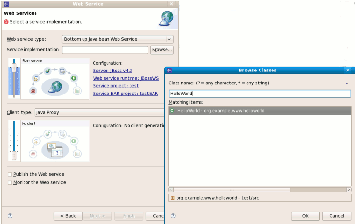Viewport: 355px width, 224px height.
Task: Click the package icon next to org.example.www.helloworld
Action: [172, 198]
